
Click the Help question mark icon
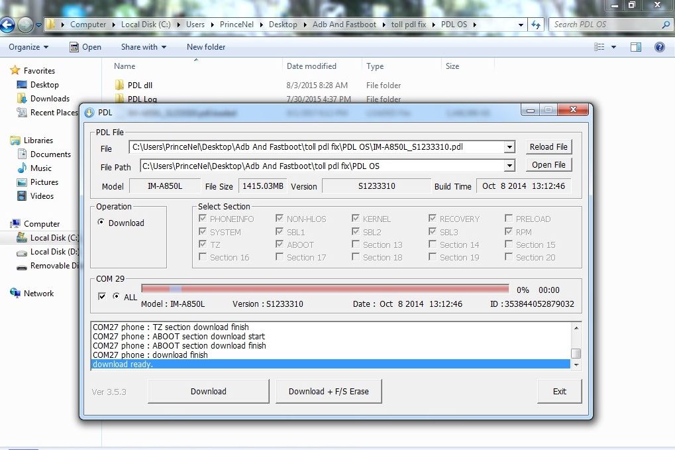659,47
